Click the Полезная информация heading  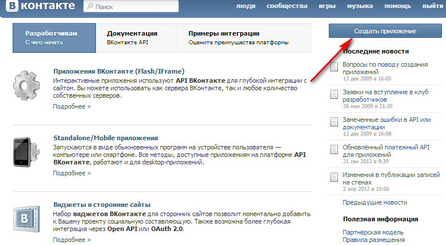tap(380, 219)
